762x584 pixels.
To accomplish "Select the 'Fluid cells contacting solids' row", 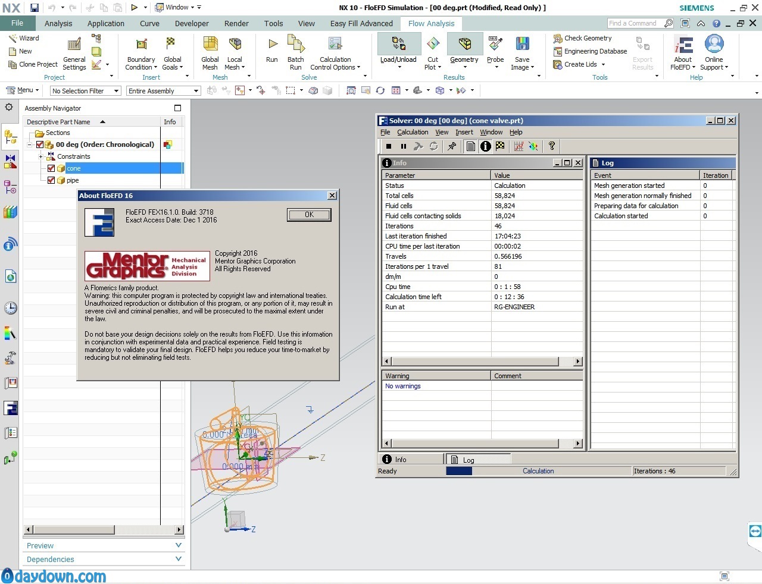I will click(482, 216).
